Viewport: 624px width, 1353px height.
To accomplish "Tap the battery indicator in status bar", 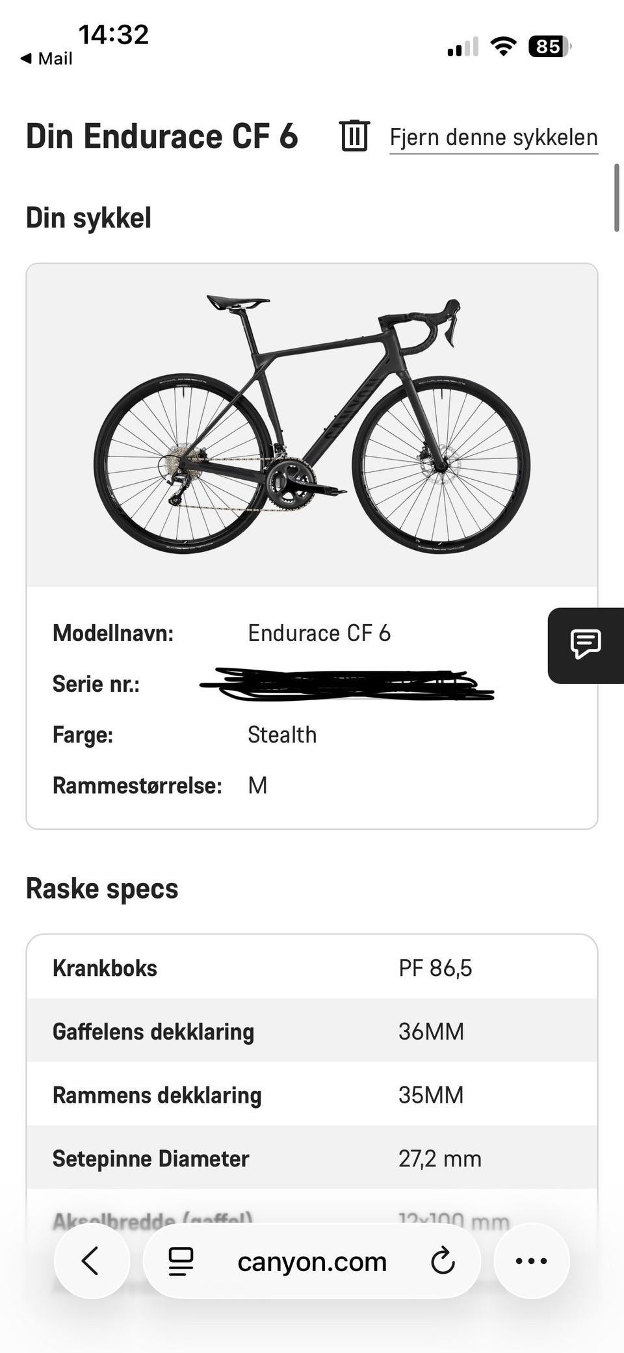I will tap(549, 47).
